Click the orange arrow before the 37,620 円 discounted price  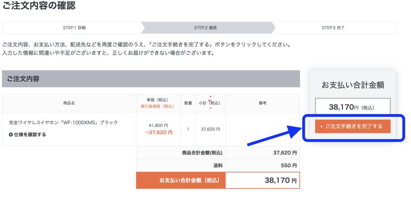(x=146, y=133)
